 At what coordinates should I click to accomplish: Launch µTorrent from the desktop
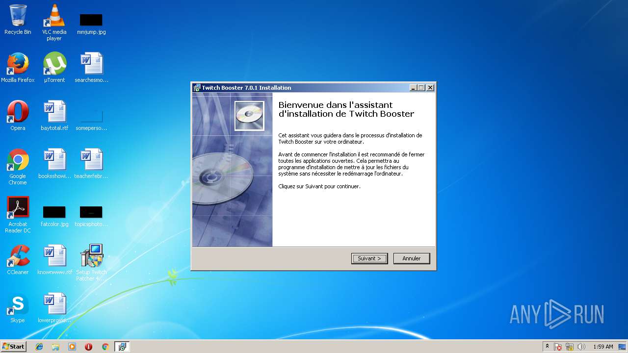click(x=54, y=68)
